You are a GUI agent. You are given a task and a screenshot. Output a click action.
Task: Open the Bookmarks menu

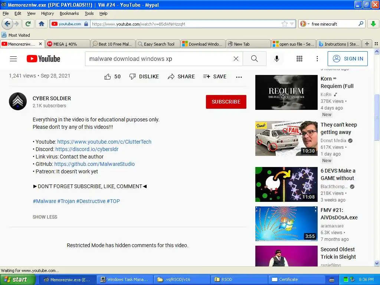69,13
